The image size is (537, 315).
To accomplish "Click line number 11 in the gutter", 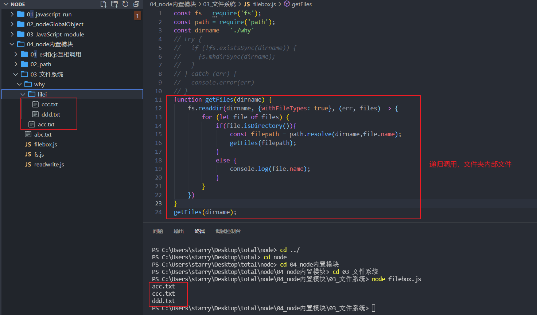I will point(158,100).
